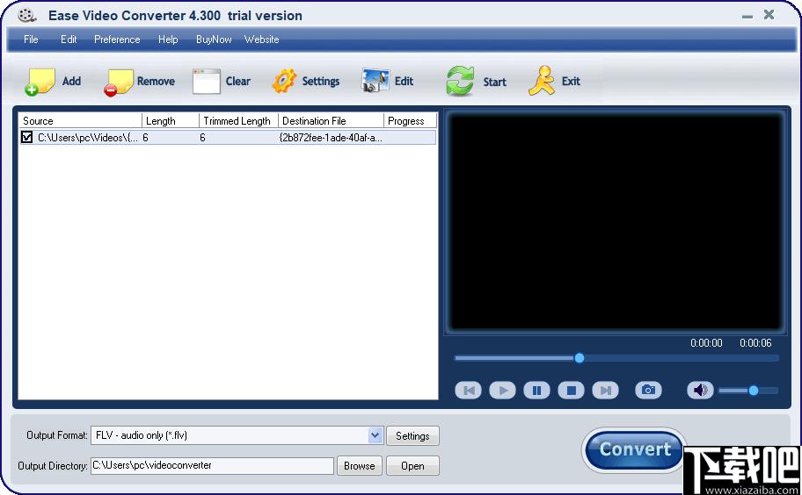Open the File menu
Image resolution: width=802 pixels, height=495 pixels.
pos(31,39)
